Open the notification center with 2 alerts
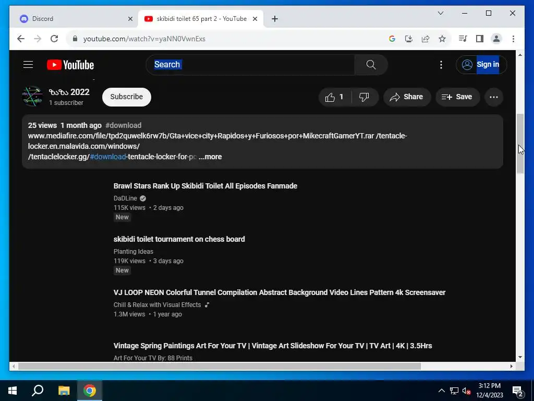 pos(518,391)
